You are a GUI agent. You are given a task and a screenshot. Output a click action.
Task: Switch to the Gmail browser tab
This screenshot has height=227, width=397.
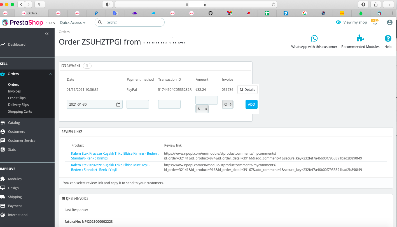[x=230, y=13]
